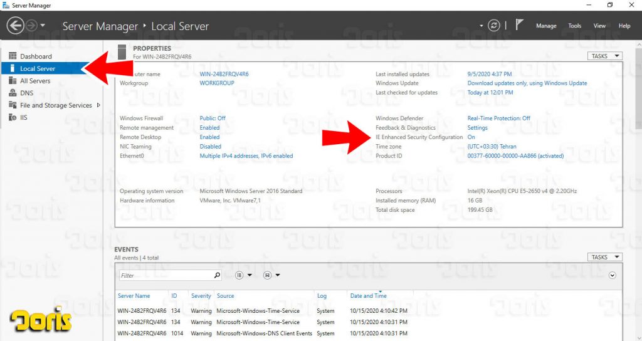Viewport: 642px width, 341px height.
Task: Select DNS in the sidebar
Action: [x=26, y=93]
